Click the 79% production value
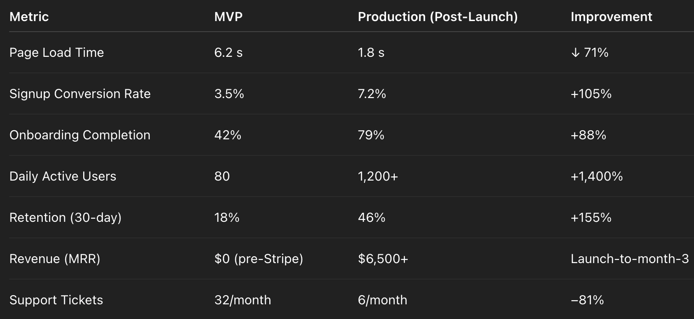The image size is (694, 319). point(371,135)
